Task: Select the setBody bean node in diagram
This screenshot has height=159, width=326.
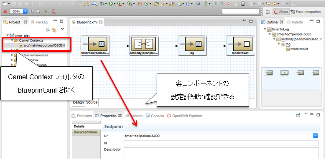Action: coord(144,46)
